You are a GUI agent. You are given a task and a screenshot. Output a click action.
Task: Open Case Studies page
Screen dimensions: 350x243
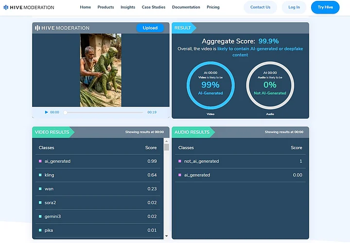[x=153, y=7]
